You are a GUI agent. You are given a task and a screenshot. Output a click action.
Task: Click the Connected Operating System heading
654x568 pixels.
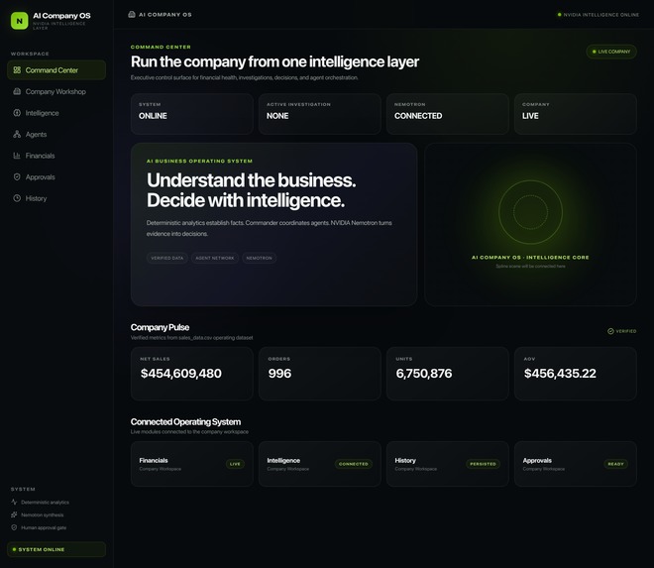(x=185, y=422)
